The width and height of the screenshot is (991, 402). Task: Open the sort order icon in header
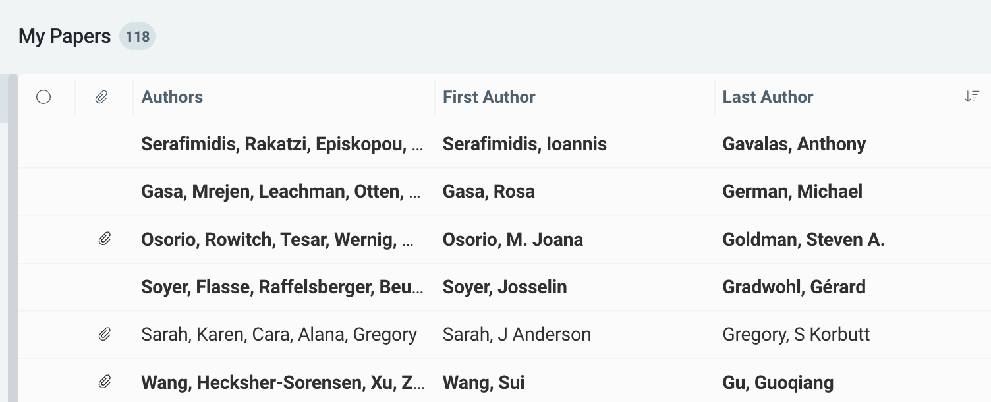click(971, 97)
